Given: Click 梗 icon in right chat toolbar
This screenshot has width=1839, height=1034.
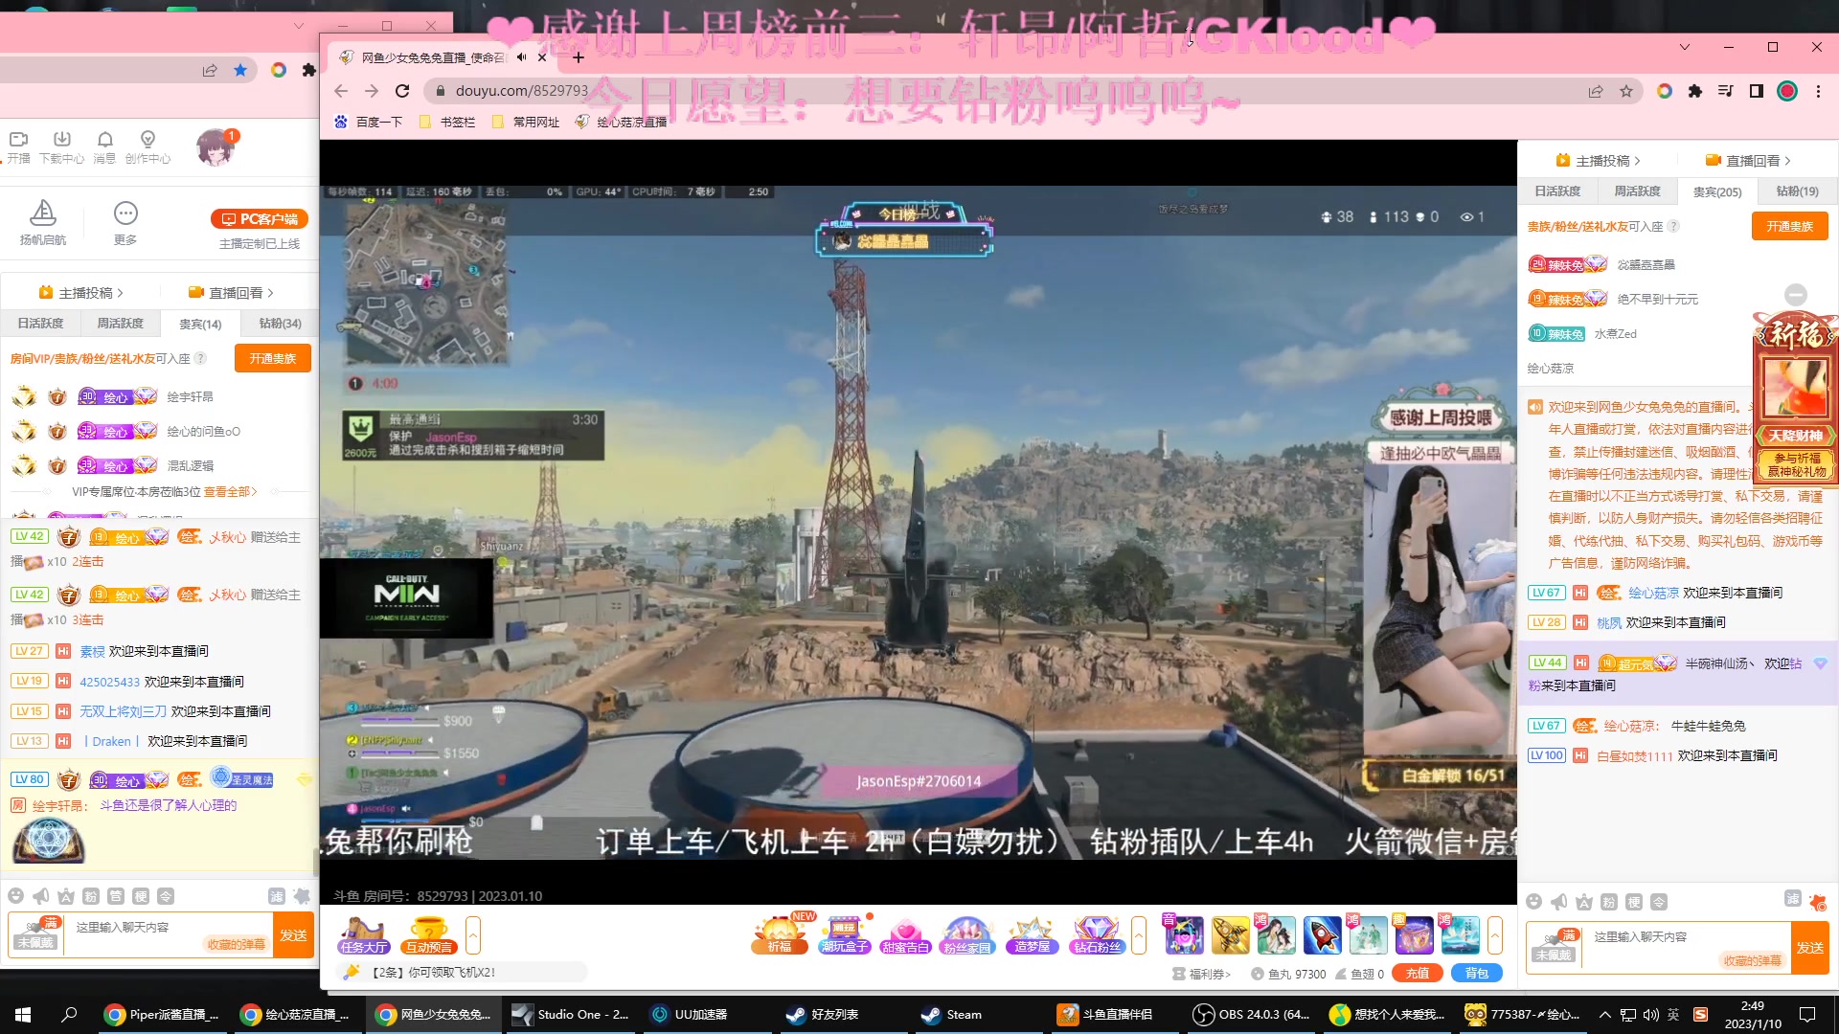Looking at the screenshot, I should pyautogui.click(x=1634, y=902).
